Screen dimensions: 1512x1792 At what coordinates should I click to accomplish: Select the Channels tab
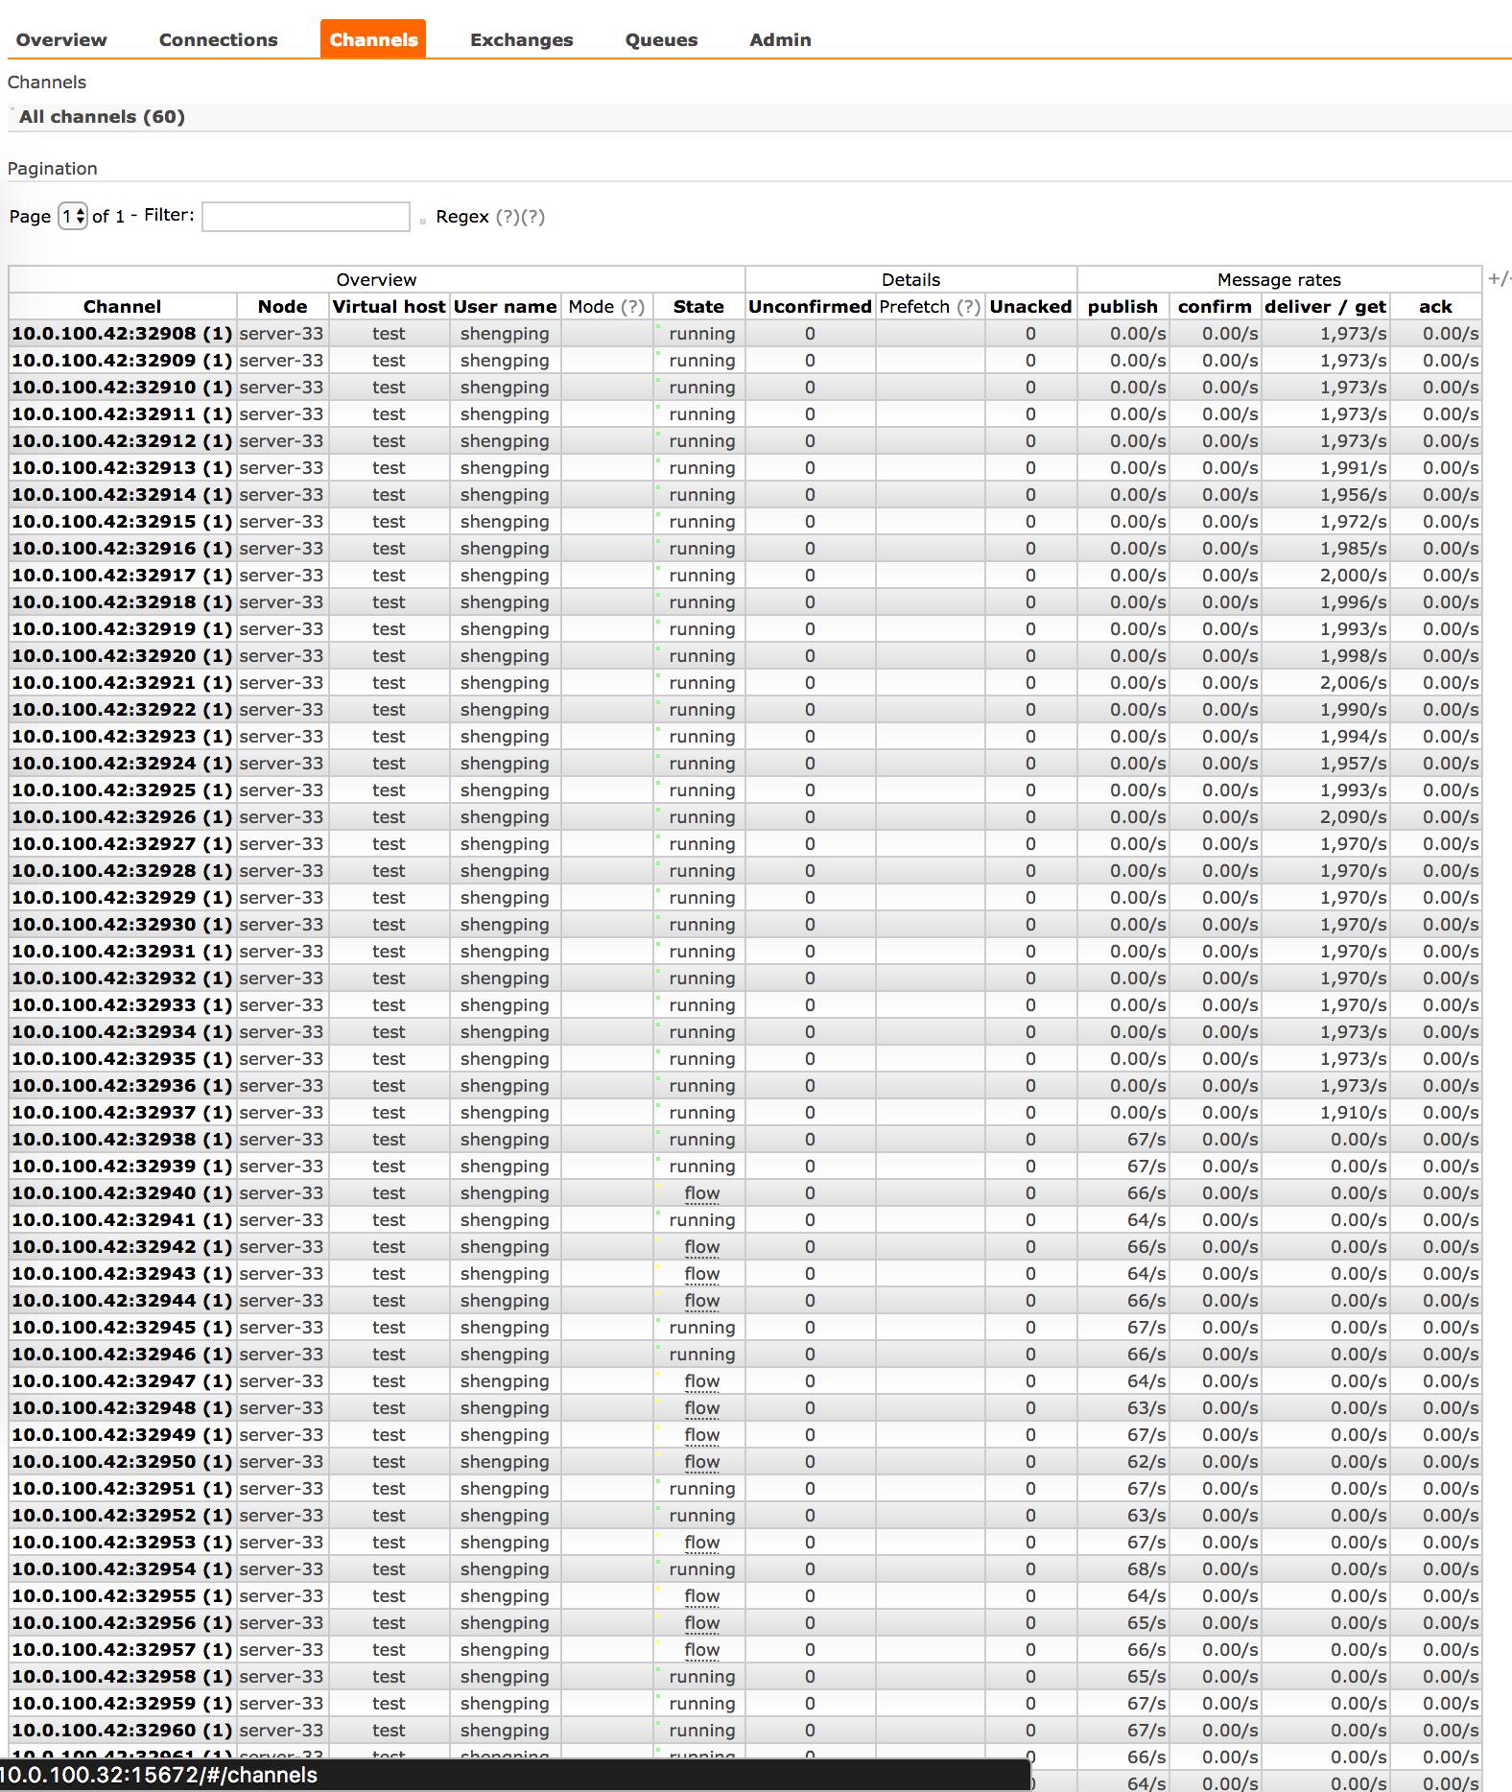[373, 39]
